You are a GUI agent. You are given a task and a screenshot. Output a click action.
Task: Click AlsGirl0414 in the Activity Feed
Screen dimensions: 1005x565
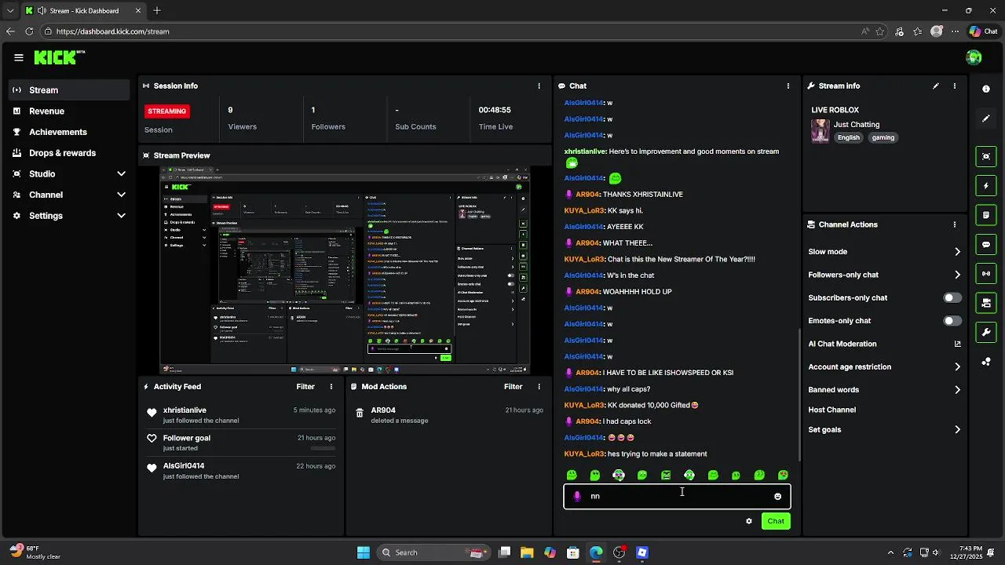tap(184, 466)
